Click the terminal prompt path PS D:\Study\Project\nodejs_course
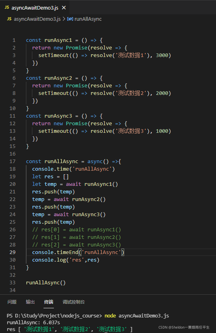216x333 pixels. pyautogui.click(x=54, y=316)
